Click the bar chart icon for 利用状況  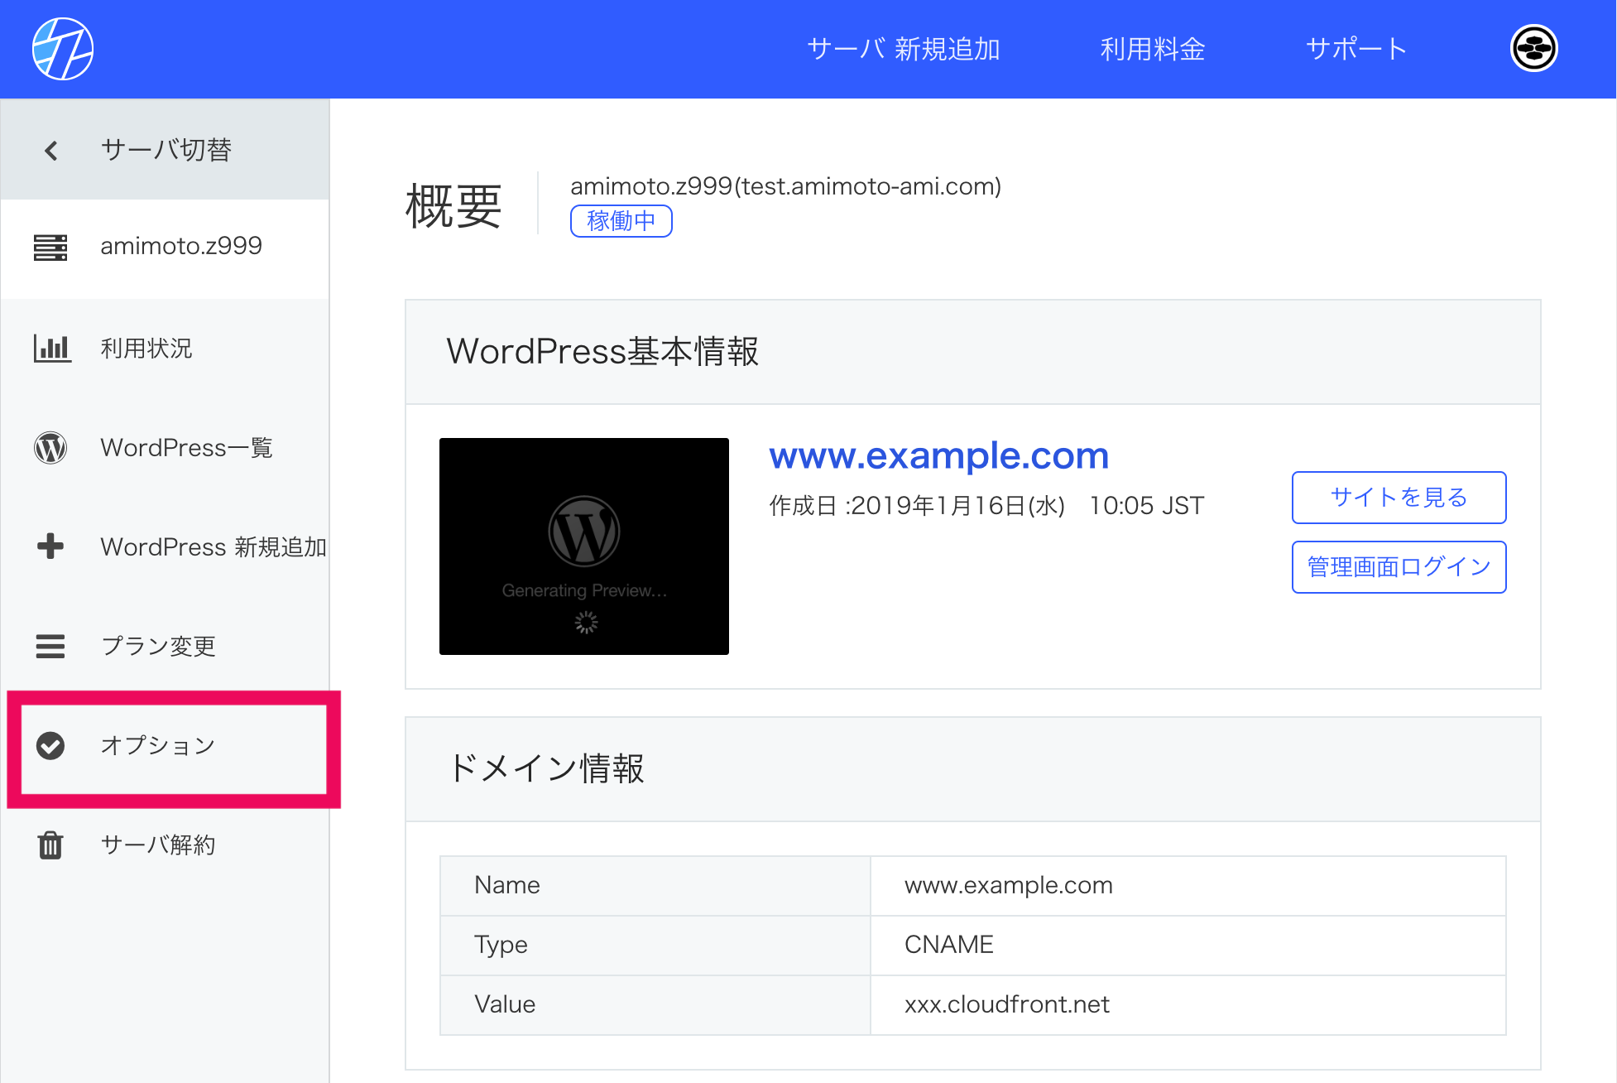[51, 348]
